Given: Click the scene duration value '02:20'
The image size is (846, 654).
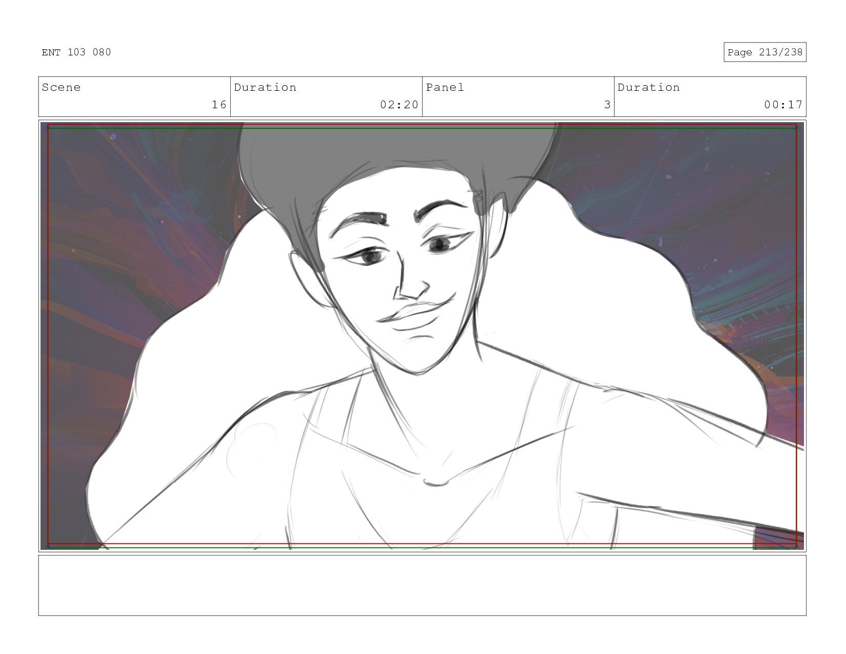Looking at the screenshot, I should pyautogui.click(x=399, y=105).
